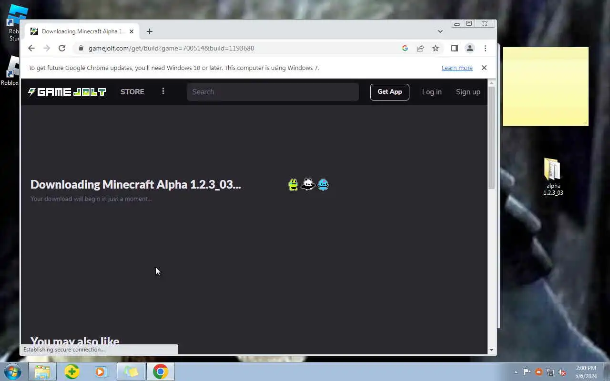The height and width of the screenshot is (381, 610).
Task: Click the scrollbar up arrow
Action: (x=492, y=83)
